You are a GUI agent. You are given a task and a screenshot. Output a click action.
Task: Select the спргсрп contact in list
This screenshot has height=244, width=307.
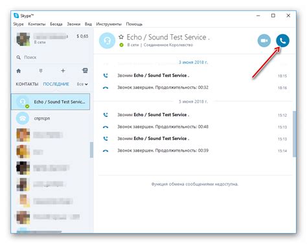[51, 118]
